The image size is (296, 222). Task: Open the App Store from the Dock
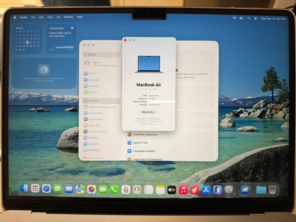pos(206,190)
